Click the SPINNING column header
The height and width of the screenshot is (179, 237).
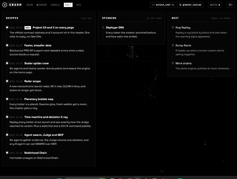(109, 18)
